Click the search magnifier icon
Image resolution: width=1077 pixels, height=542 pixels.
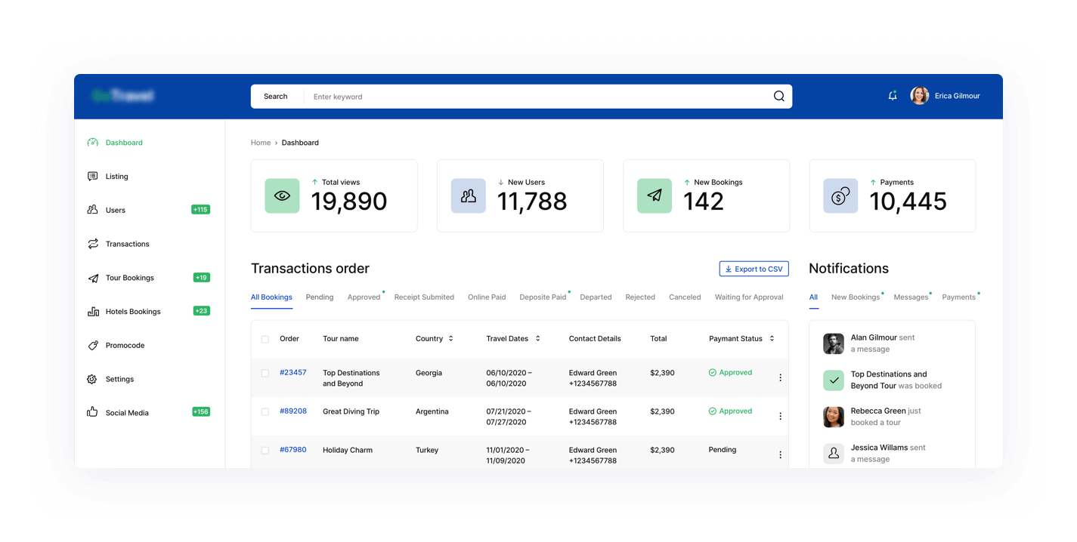point(778,97)
